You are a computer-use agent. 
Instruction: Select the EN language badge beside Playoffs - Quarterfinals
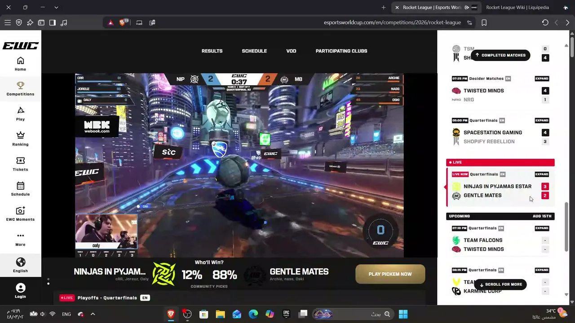pos(145,298)
